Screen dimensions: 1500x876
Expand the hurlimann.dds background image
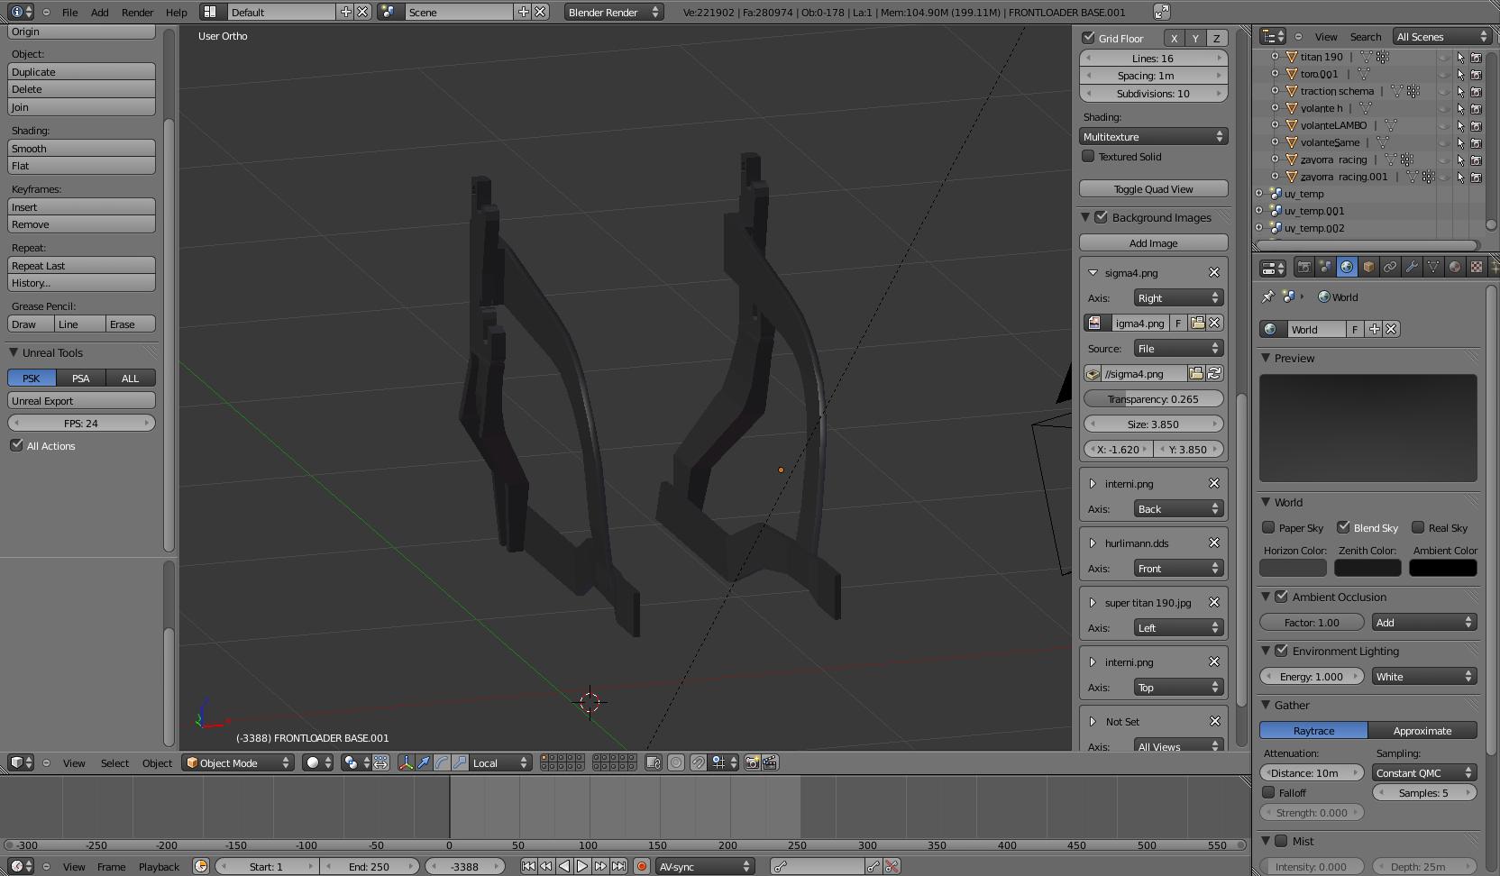click(1093, 543)
